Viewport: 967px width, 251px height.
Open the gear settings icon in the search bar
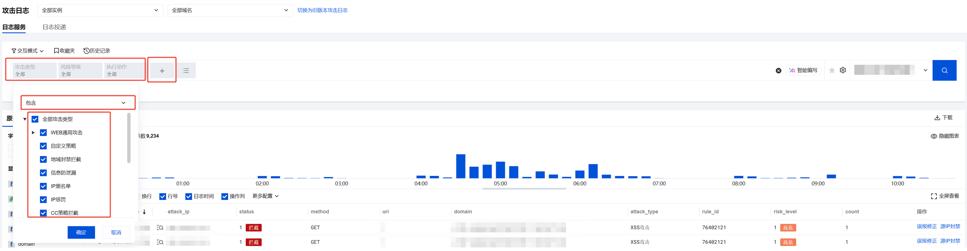(x=843, y=70)
